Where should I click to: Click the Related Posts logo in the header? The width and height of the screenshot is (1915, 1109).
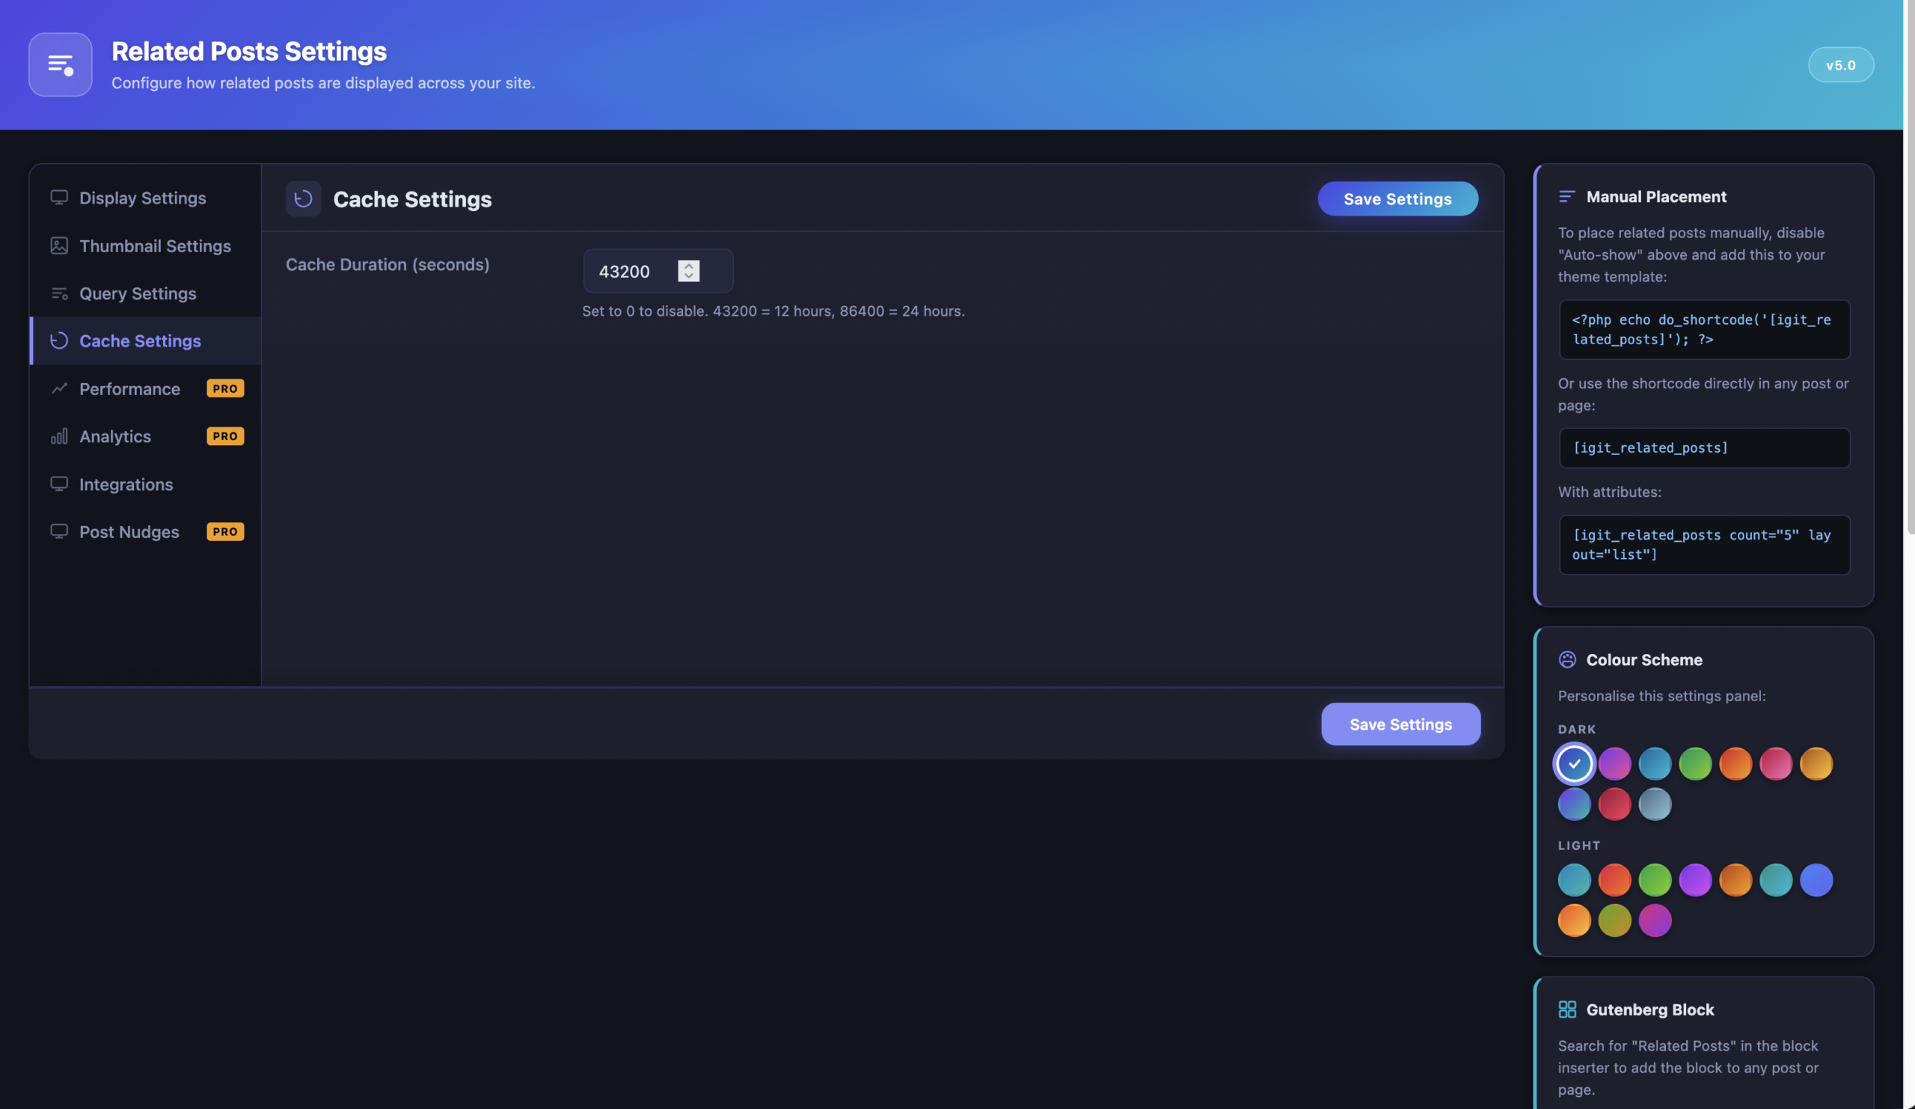pos(60,64)
